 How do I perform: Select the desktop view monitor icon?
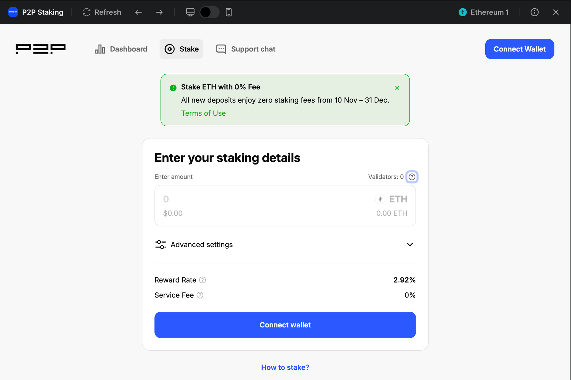click(x=190, y=12)
